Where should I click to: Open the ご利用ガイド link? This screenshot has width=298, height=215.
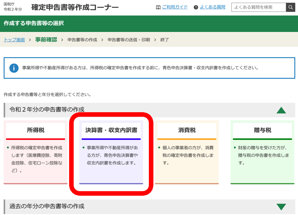pyautogui.click(x=175, y=7)
